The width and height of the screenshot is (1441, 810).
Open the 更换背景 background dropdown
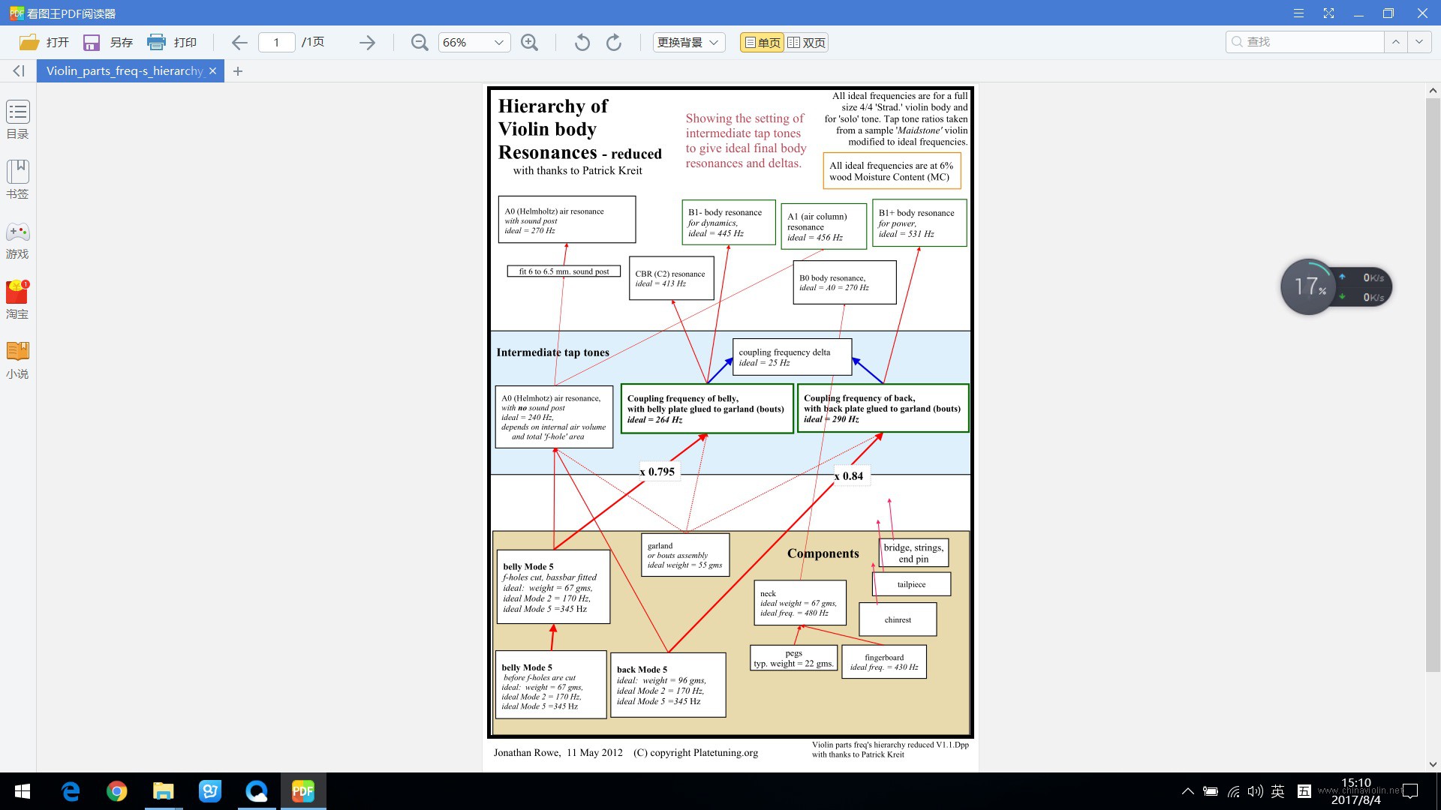tap(688, 43)
